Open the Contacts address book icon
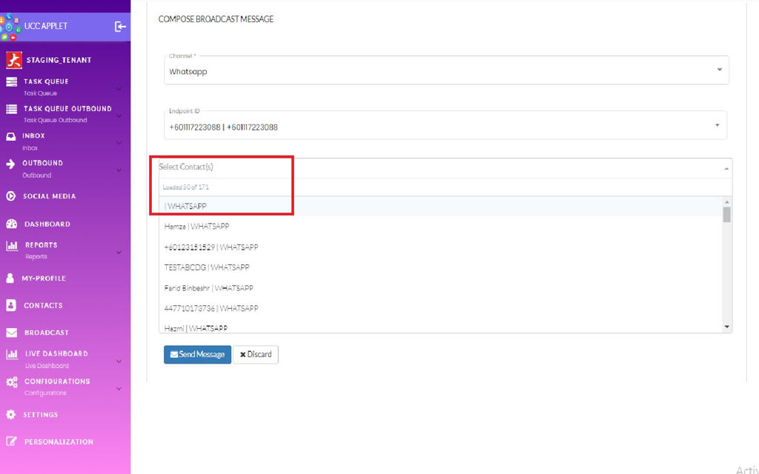The height and width of the screenshot is (474, 759). [11, 305]
